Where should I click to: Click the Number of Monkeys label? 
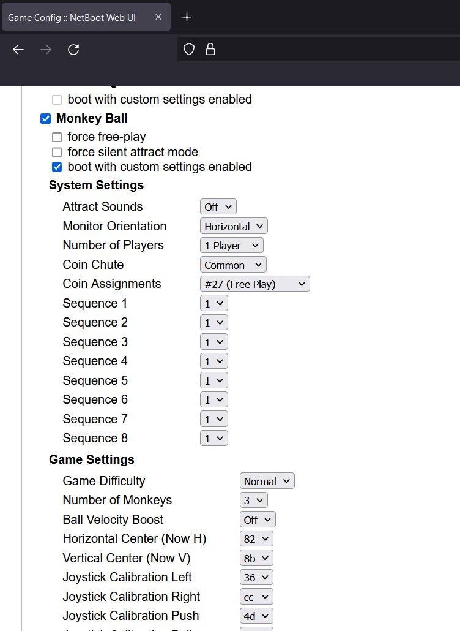tap(117, 500)
